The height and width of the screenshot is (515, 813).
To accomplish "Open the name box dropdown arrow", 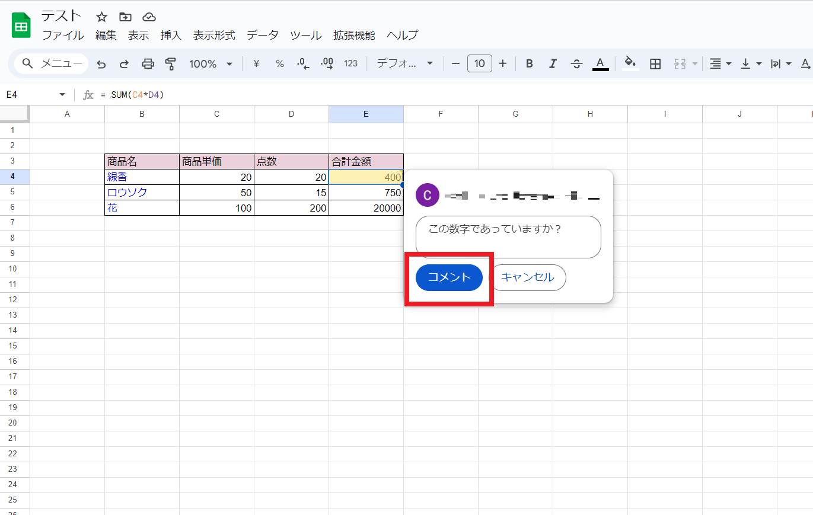I will coord(62,95).
